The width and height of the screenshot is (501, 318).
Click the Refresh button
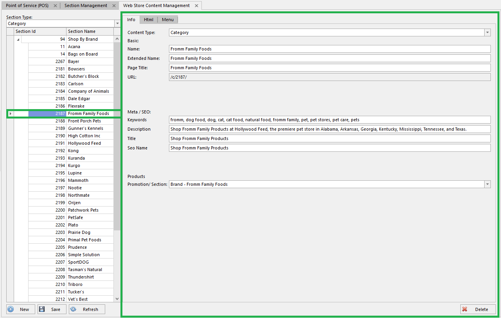(87, 309)
